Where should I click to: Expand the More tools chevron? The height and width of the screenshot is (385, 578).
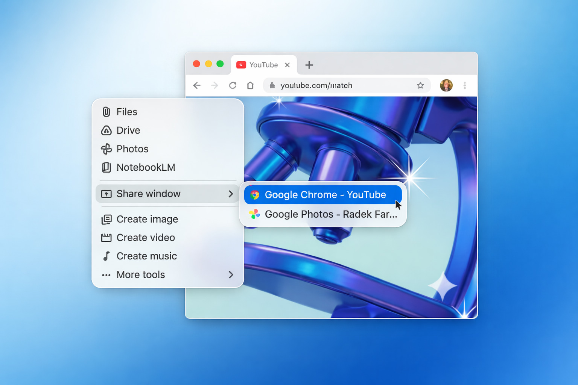(x=231, y=275)
